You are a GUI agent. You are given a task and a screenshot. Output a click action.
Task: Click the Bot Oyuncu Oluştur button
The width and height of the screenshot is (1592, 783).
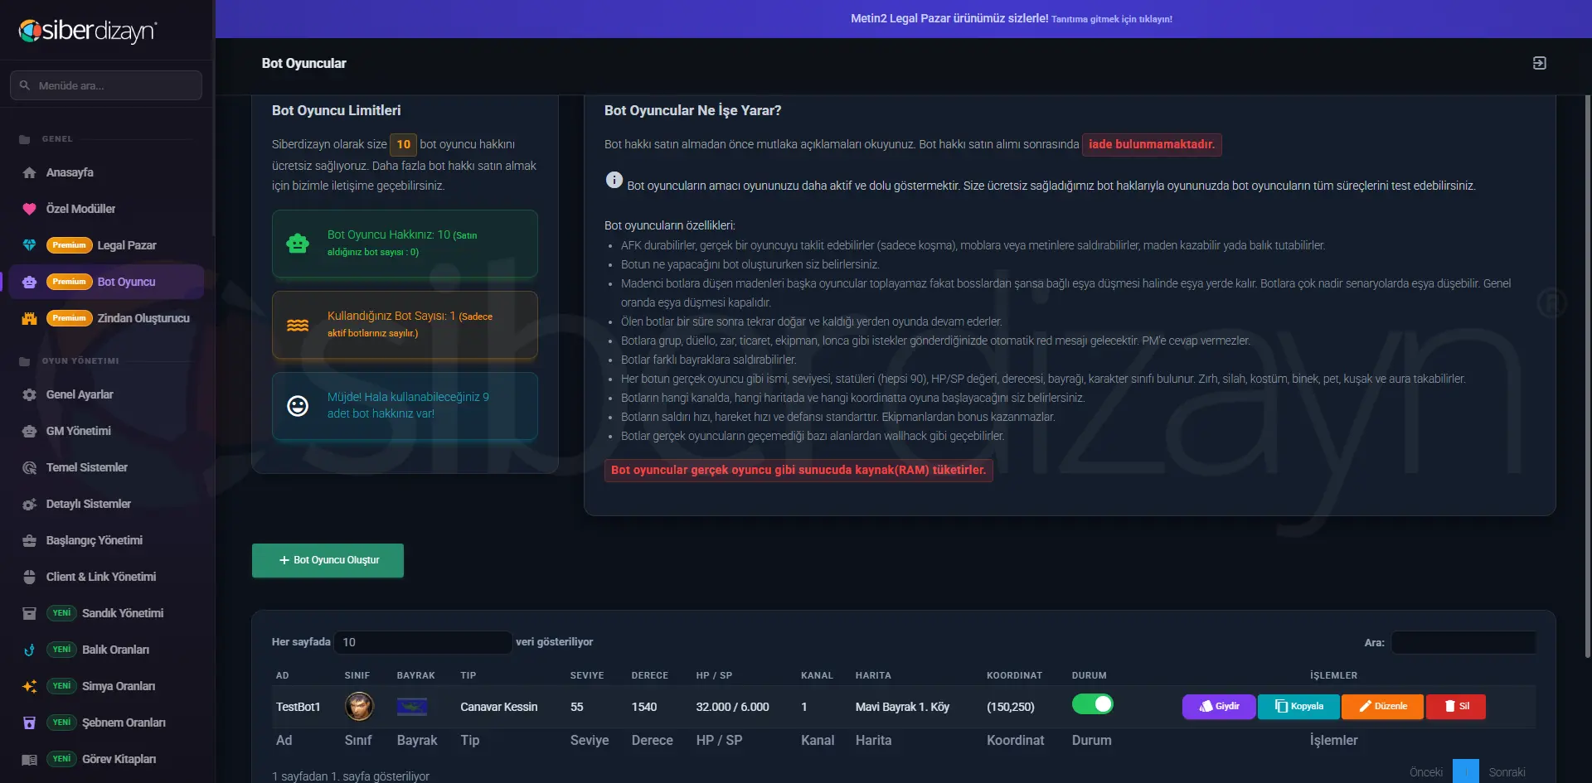[x=328, y=560]
